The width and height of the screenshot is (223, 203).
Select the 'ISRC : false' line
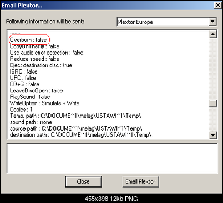tap(23, 71)
